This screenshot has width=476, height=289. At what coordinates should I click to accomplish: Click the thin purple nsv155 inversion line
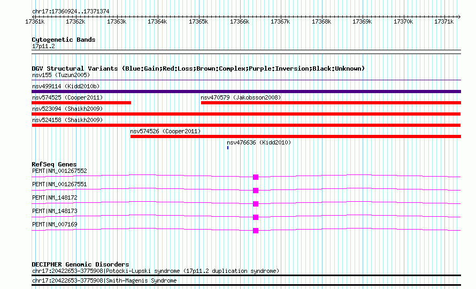pos(246,80)
